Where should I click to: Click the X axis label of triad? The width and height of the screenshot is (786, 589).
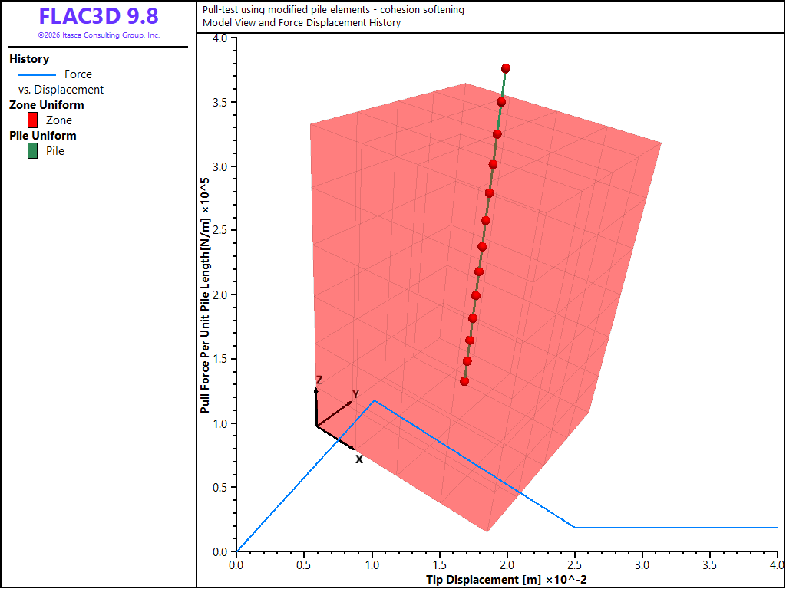359,459
